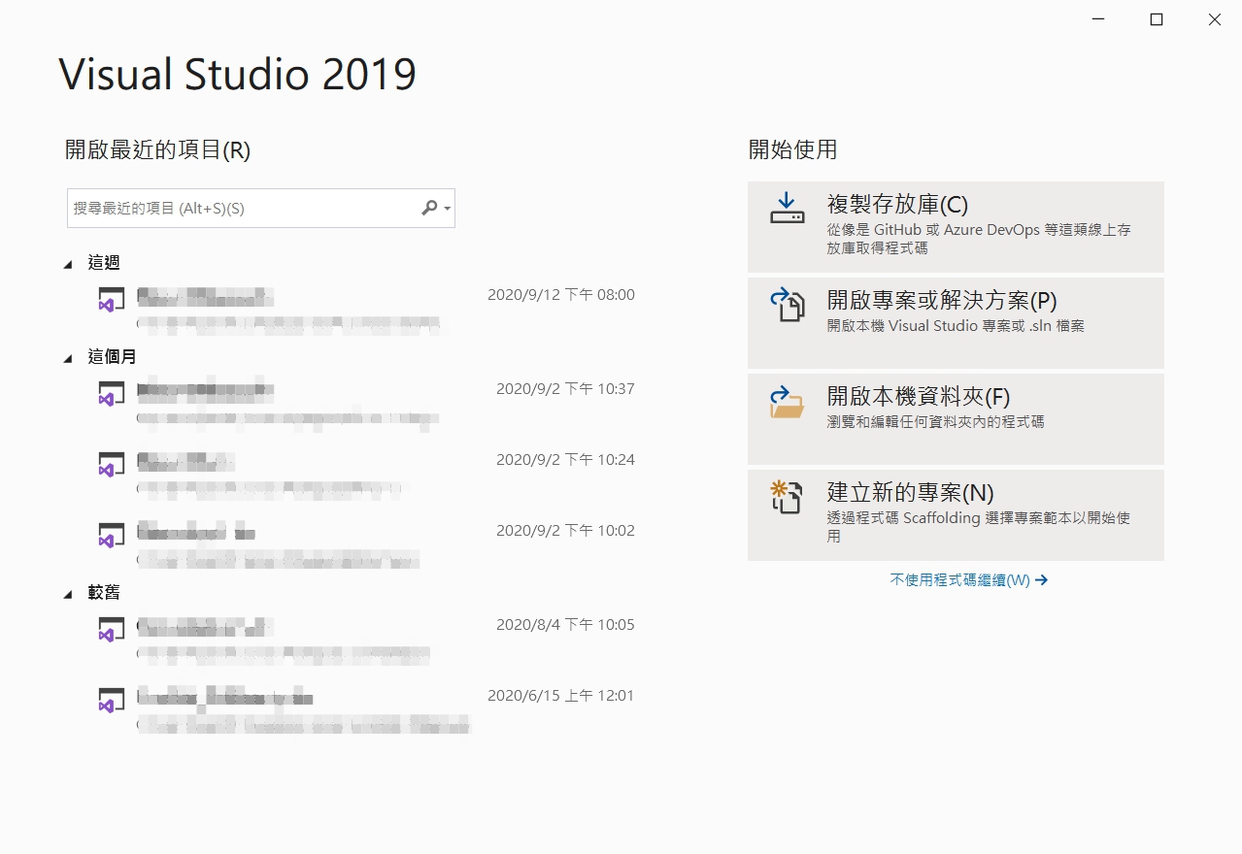Click the search magnifier icon
Image resolution: width=1242 pixels, height=854 pixels.
click(429, 208)
